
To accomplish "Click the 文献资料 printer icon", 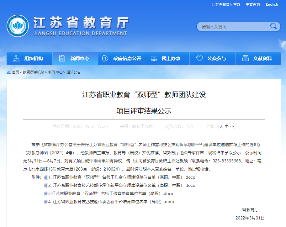I will coord(245,59).
